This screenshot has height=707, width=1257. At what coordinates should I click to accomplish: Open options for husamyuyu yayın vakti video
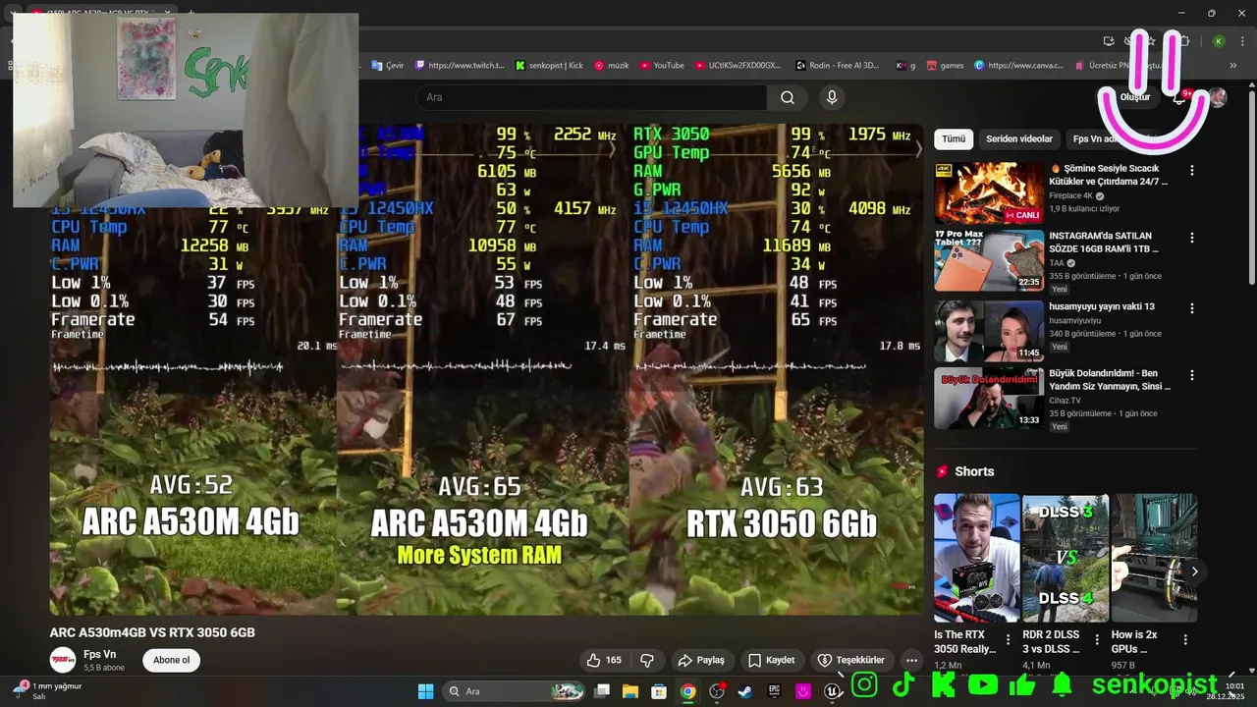pyautogui.click(x=1192, y=308)
